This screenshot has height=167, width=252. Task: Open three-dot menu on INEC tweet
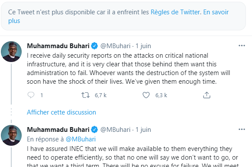click(242, 129)
